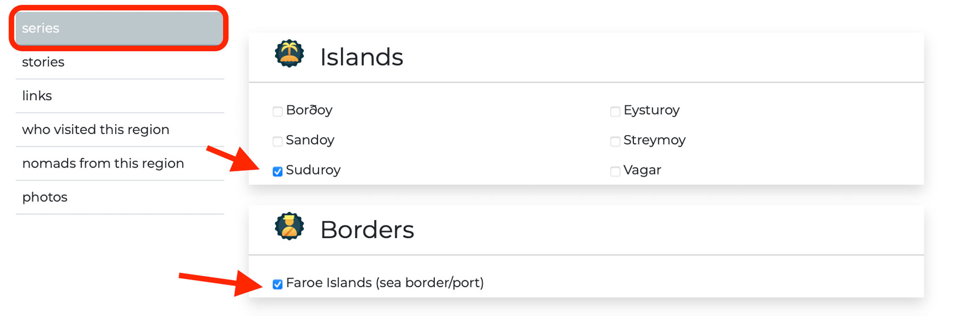Go to the stories section
Viewport: 959px width, 316px height.
pos(43,62)
